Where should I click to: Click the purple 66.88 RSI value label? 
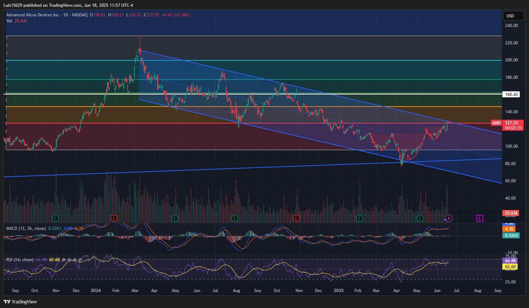510,261
